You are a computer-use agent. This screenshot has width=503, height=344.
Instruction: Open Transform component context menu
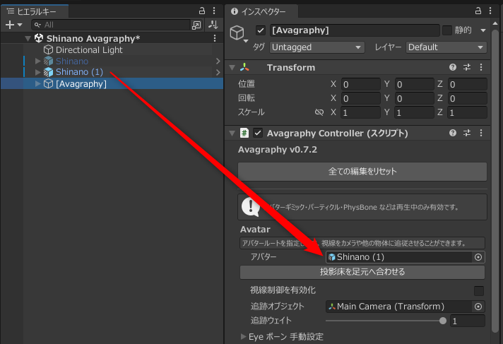tap(481, 67)
